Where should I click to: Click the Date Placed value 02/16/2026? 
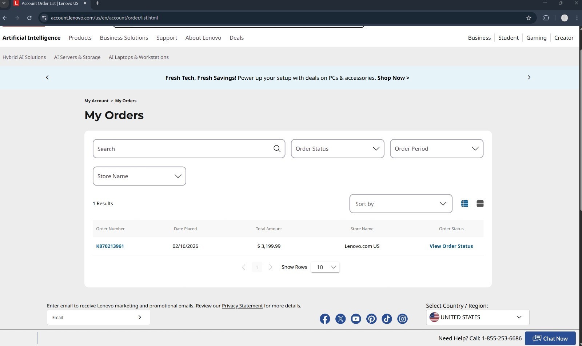[185, 246]
